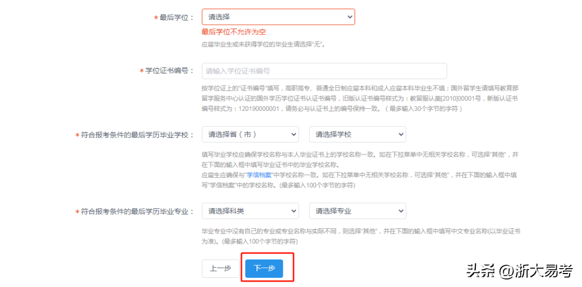The height and width of the screenshot is (287, 582).
Task: Click the arrow on 请选择省（市） dropdown
Action: pos(293,134)
